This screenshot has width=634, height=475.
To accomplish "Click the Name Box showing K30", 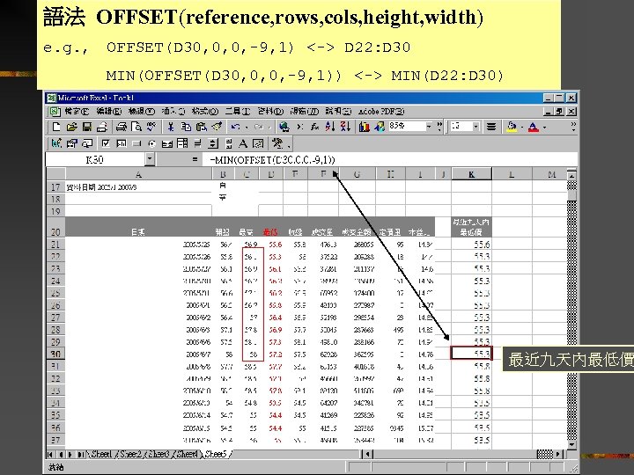I will click(x=95, y=159).
